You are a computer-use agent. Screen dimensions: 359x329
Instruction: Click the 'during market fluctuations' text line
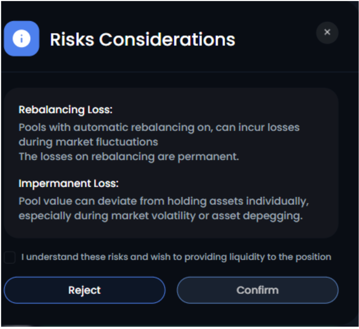88,142
